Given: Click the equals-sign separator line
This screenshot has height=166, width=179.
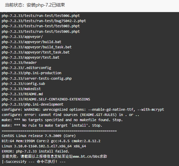Looking at the screenshot, I should (x=59, y=131).
